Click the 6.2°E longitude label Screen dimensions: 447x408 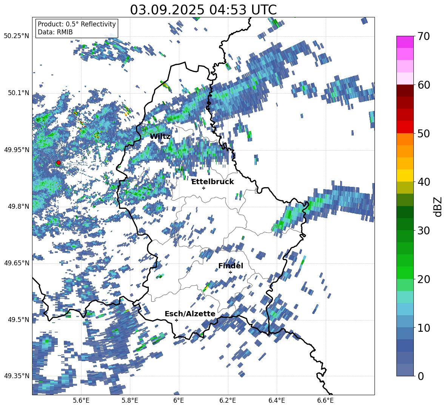228,401
